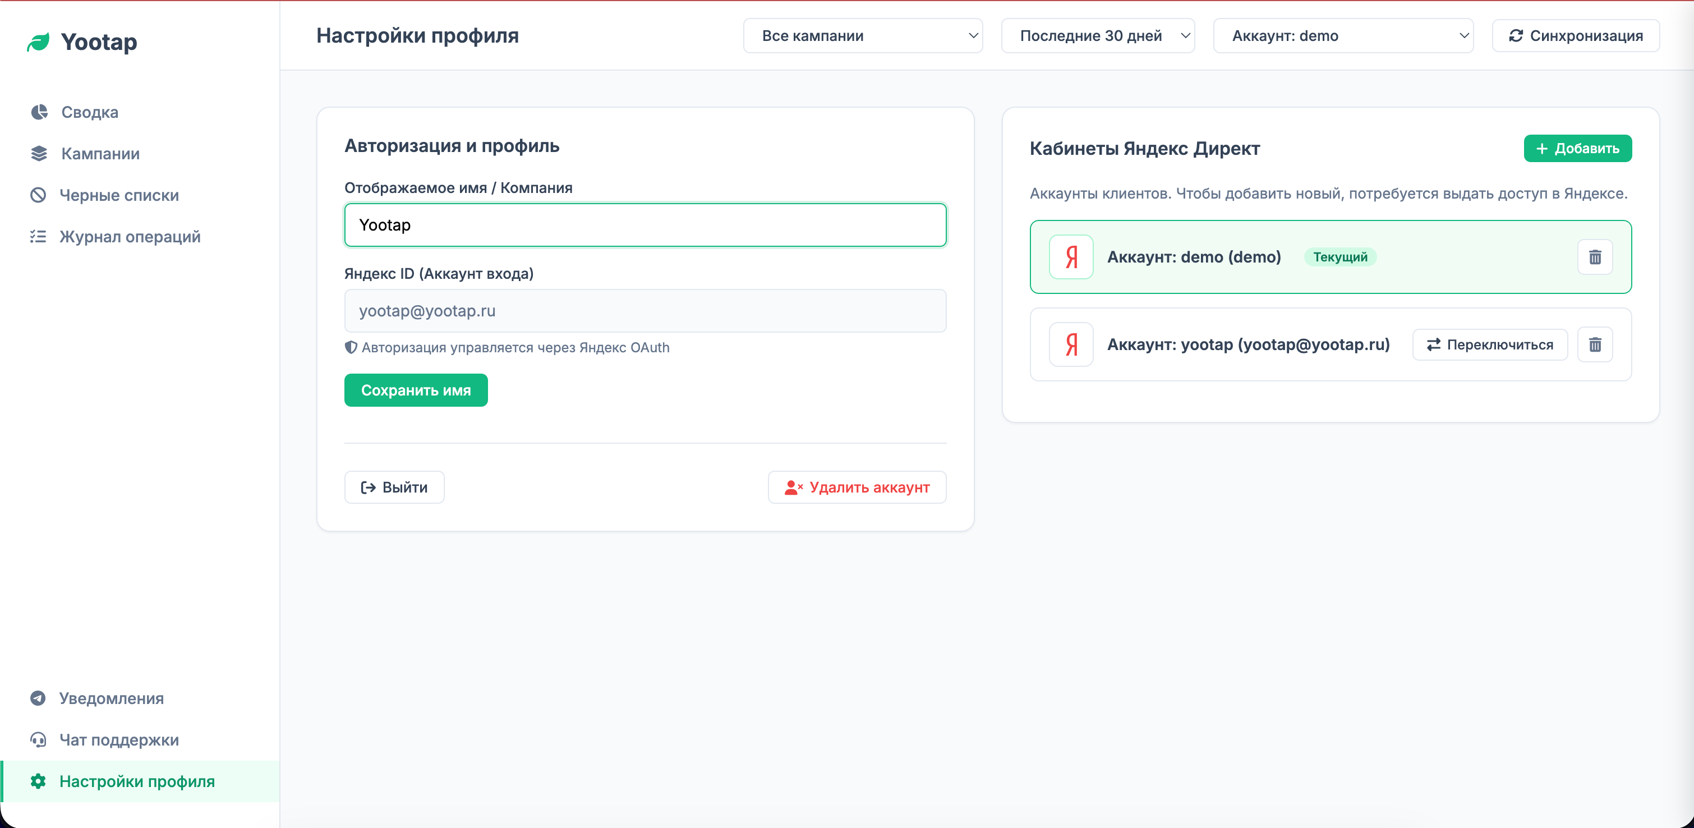The width and height of the screenshot is (1694, 828).
Task: Switch to yootap account via Переключиться
Action: 1489,344
